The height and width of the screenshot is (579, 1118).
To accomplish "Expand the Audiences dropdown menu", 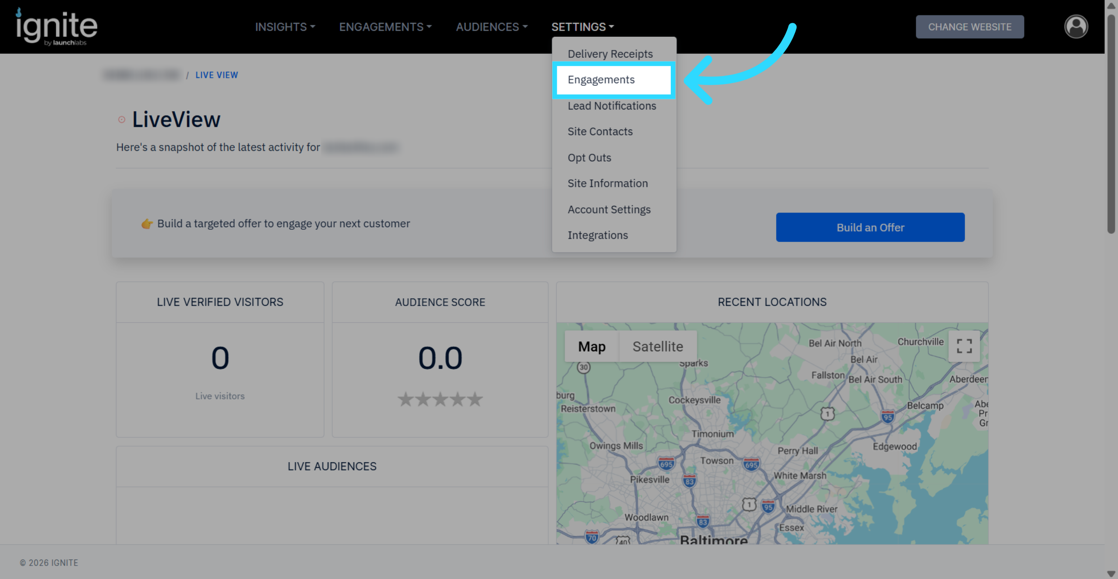I will (491, 27).
